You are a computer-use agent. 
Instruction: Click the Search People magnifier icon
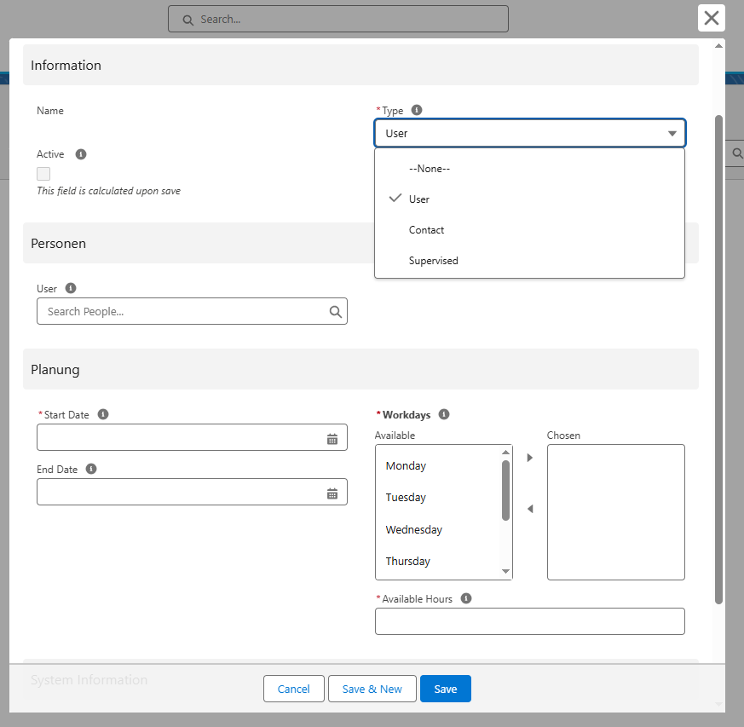tap(336, 312)
